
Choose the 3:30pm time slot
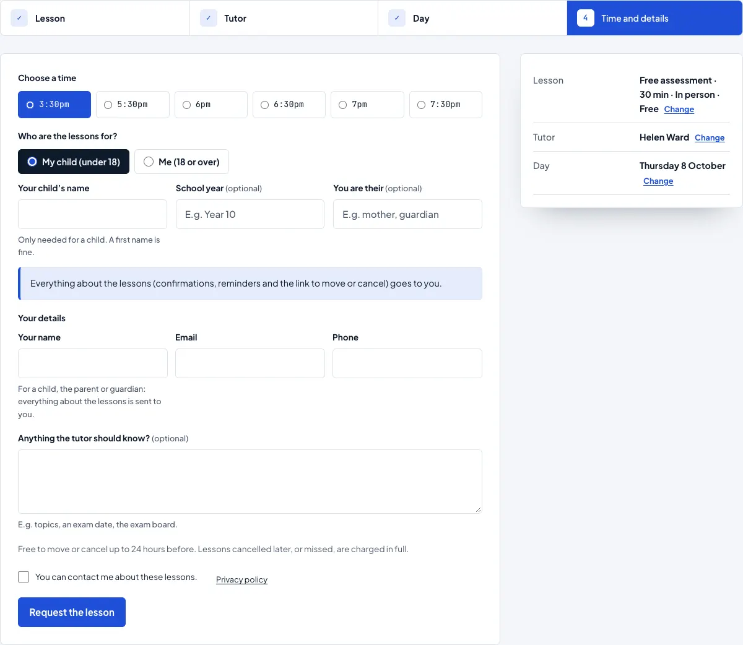click(54, 105)
